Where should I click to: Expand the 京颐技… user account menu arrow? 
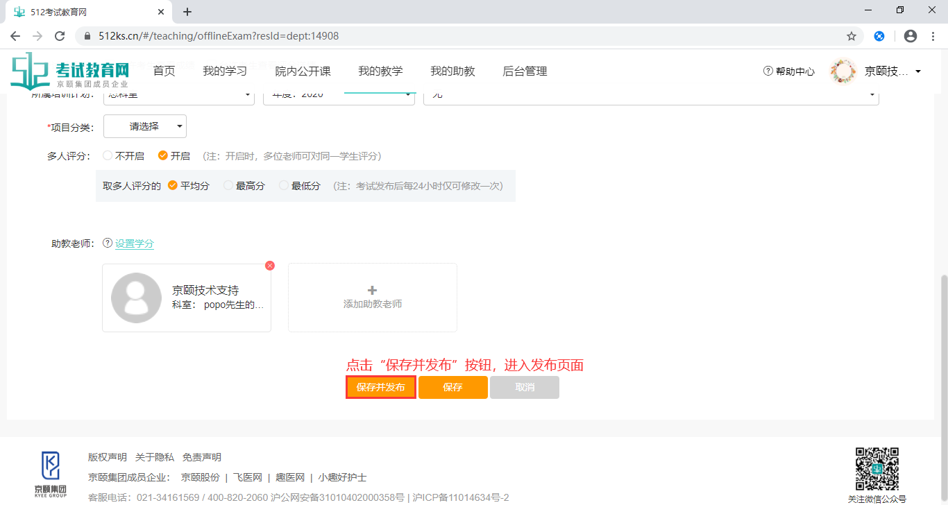918,71
